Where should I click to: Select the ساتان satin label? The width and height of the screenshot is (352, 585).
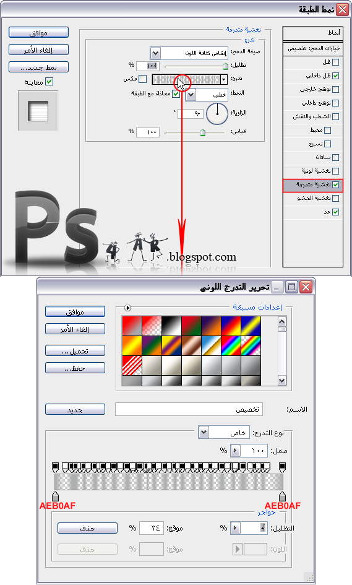coord(323,157)
